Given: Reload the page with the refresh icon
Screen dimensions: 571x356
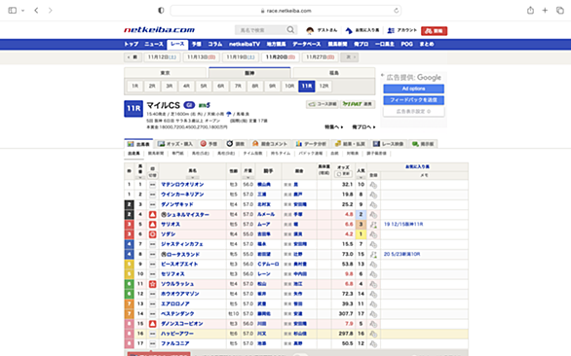Looking at the screenshot, I should click(x=397, y=11).
